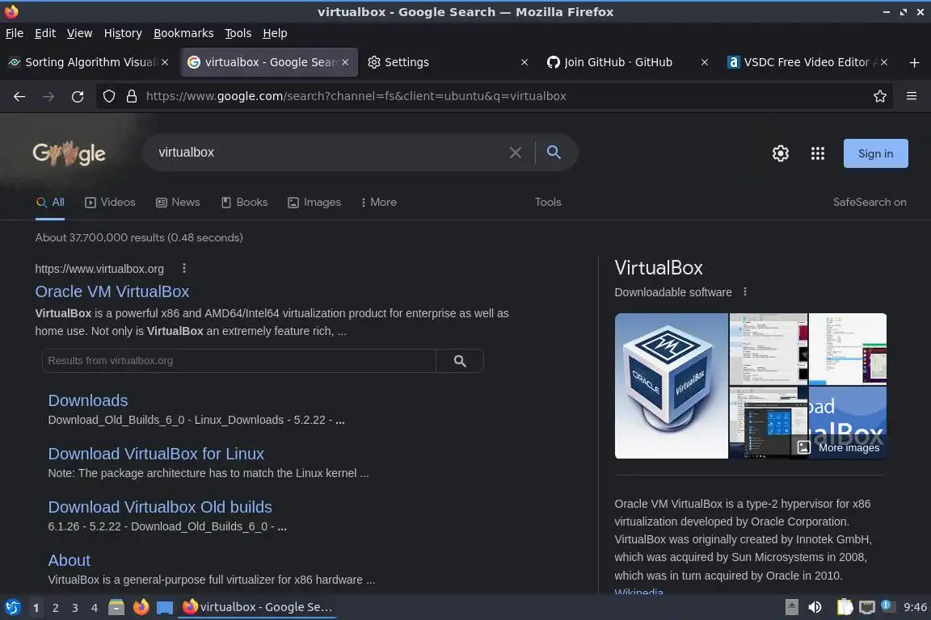Select the Videos search filter
Viewport: 931px width, 620px height.
coord(111,203)
